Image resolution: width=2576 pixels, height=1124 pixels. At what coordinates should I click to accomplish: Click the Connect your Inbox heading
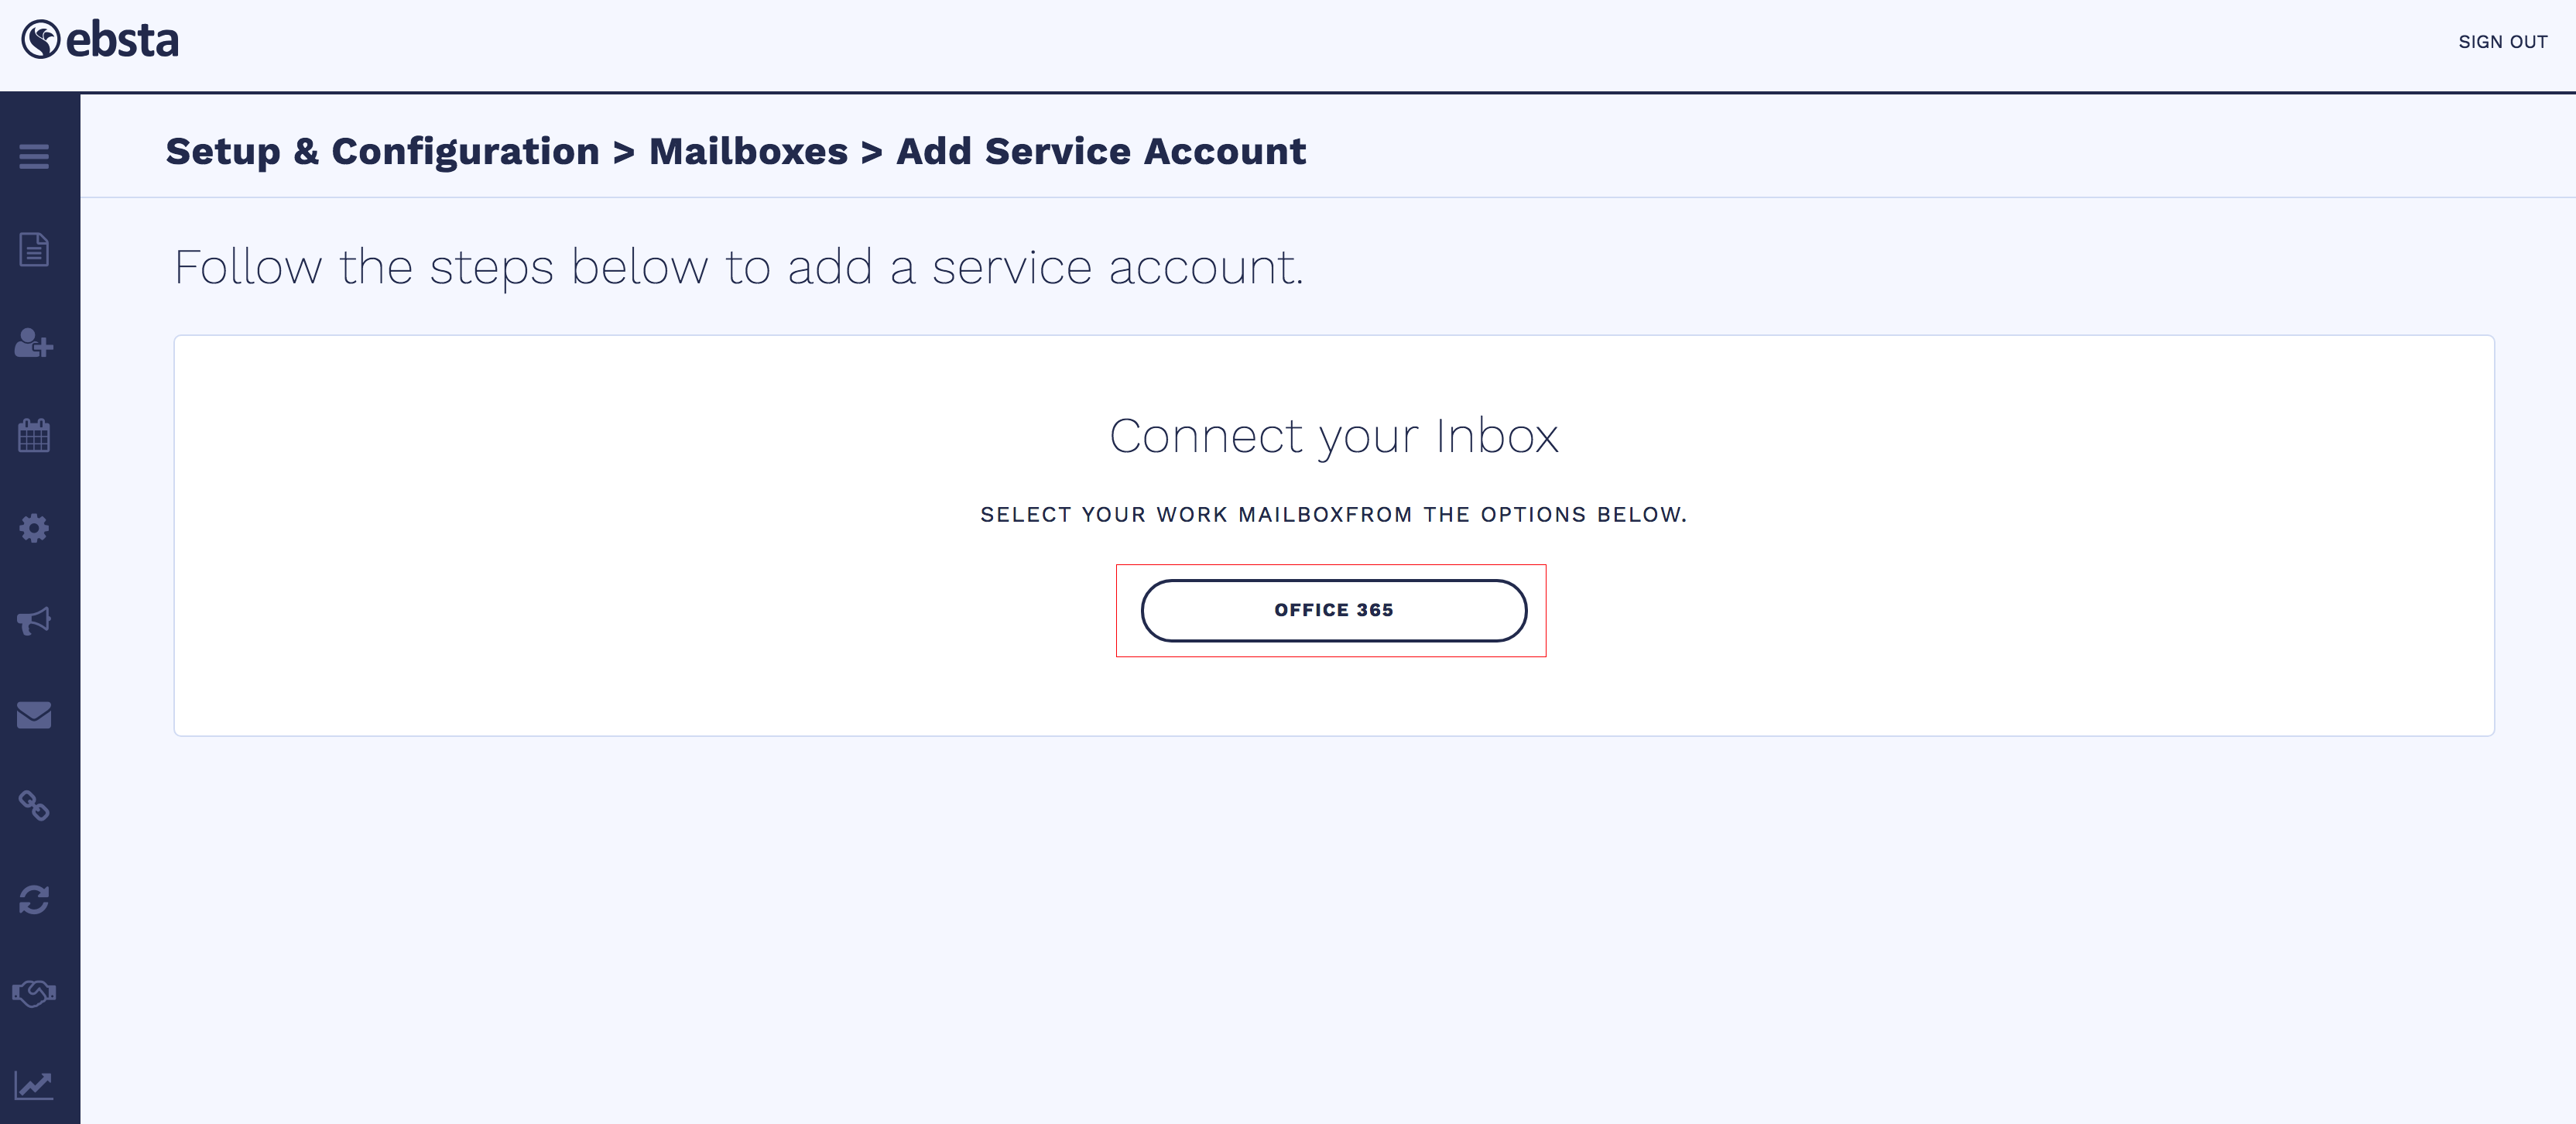click(x=1333, y=436)
